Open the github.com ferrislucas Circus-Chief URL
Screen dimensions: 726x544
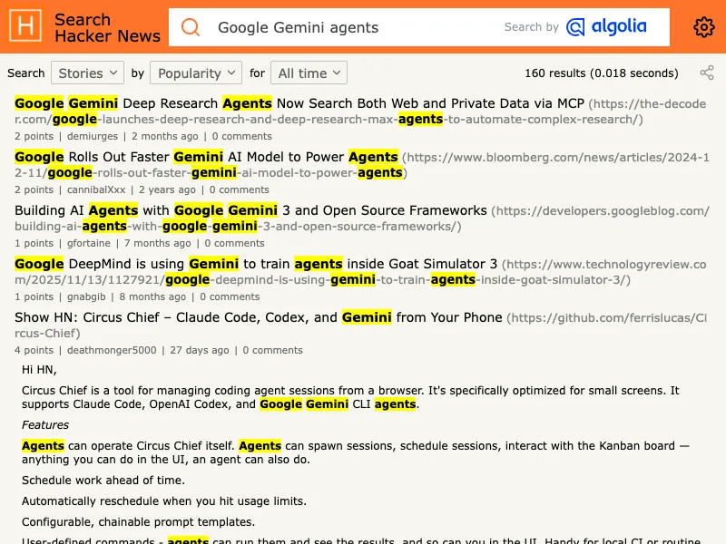point(360,325)
